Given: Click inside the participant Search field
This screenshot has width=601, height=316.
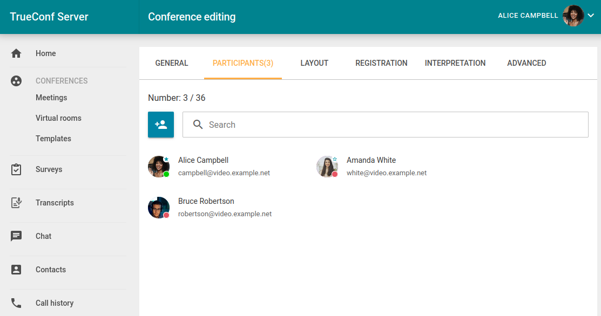Looking at the screenshot, I should [x=394, y=125].
